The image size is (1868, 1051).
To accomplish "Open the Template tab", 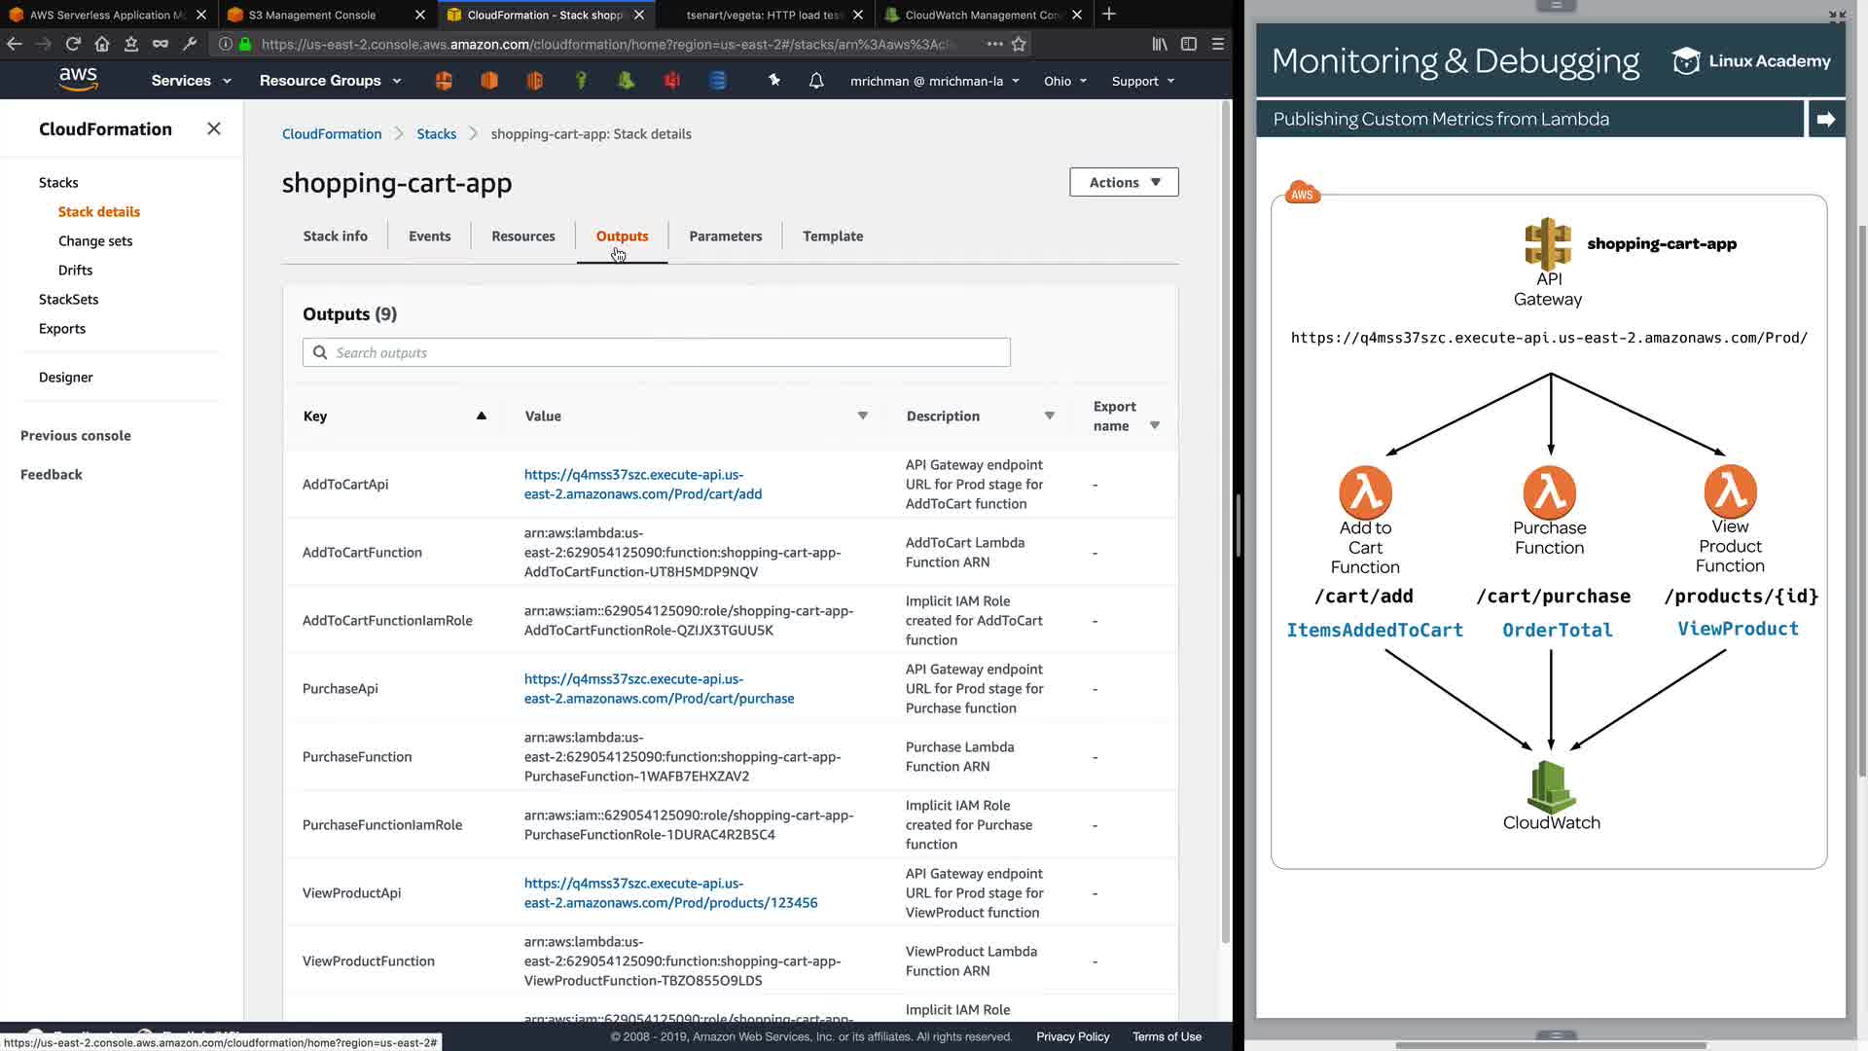I will 832,236.
